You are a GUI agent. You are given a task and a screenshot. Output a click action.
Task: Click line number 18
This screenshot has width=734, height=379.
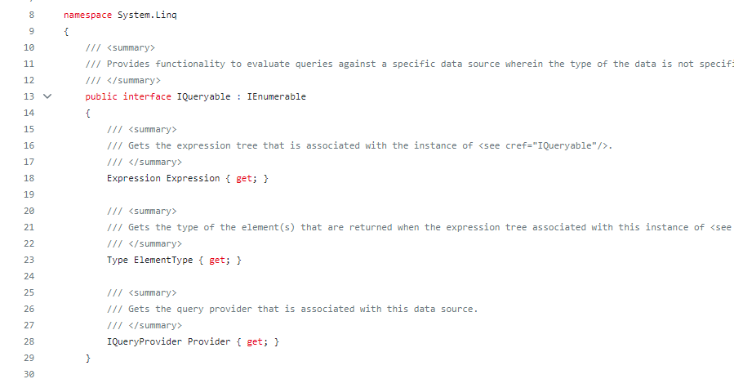pos(29,178)
